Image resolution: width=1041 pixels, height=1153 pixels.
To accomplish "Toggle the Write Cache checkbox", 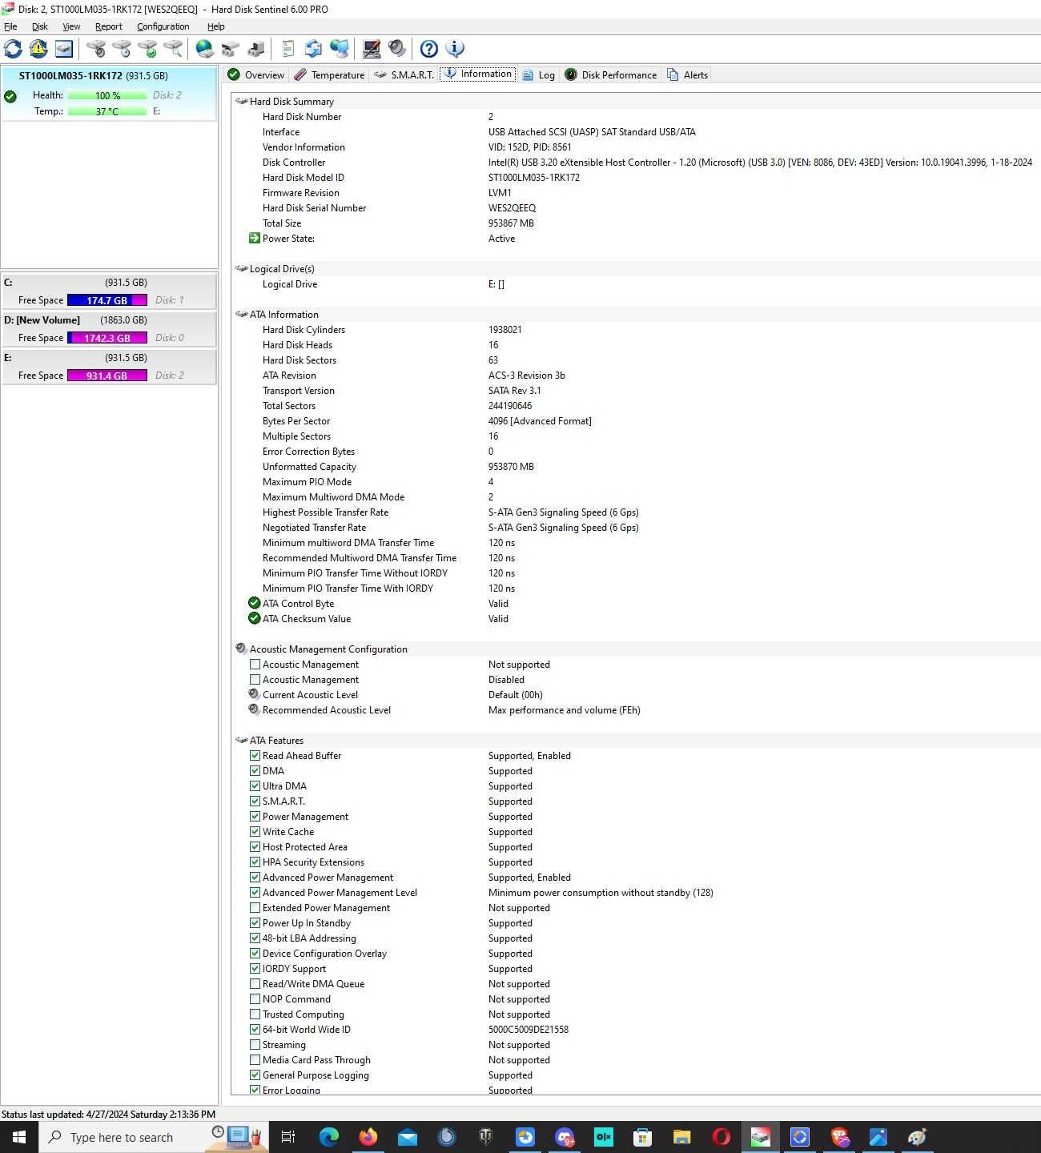I will pos(255,831).
